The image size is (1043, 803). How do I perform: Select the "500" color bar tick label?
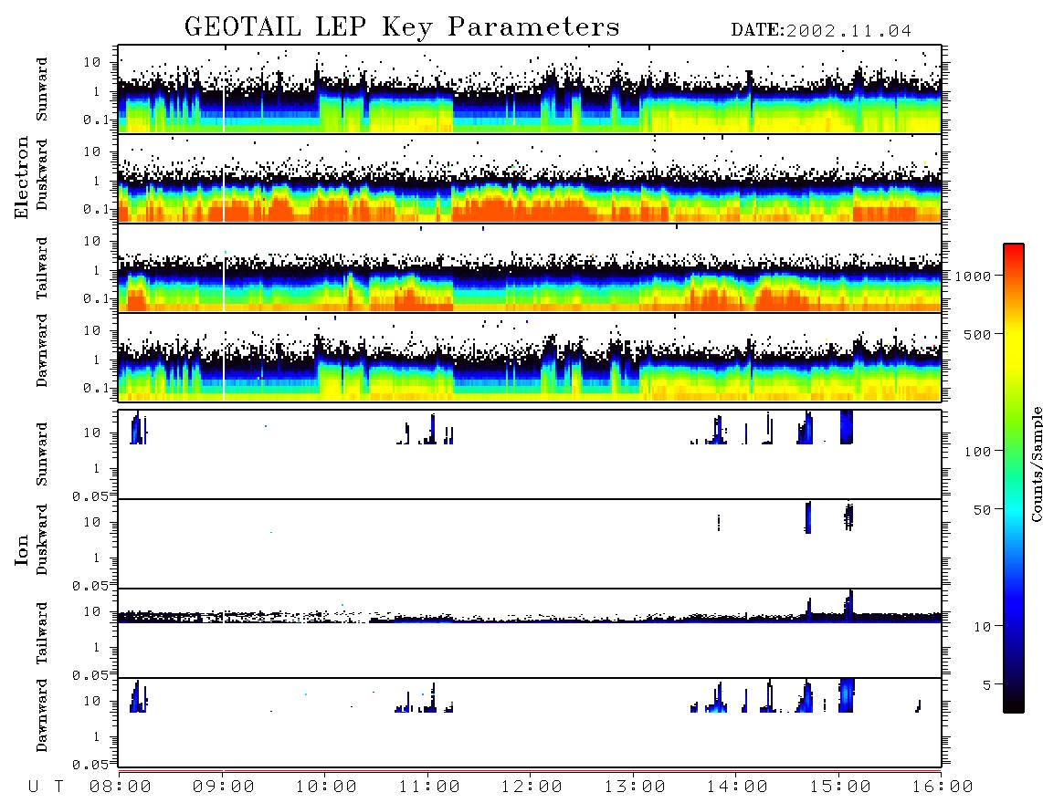point(978,334)
